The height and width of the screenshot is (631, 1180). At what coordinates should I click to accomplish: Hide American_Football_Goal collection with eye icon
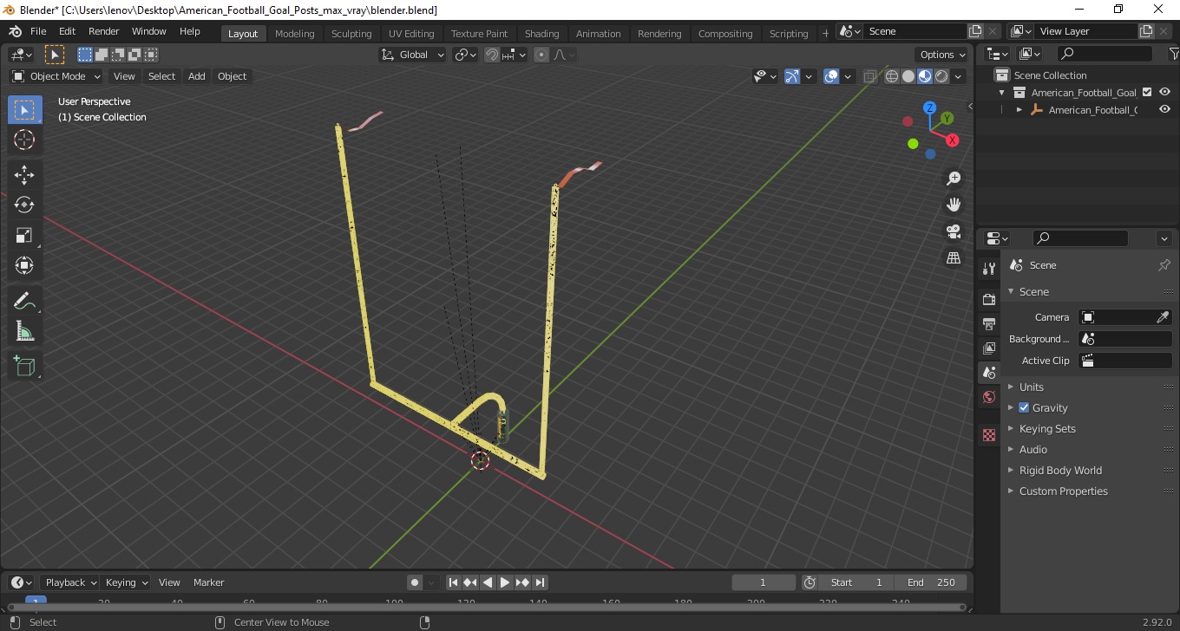click(1164, 92)
